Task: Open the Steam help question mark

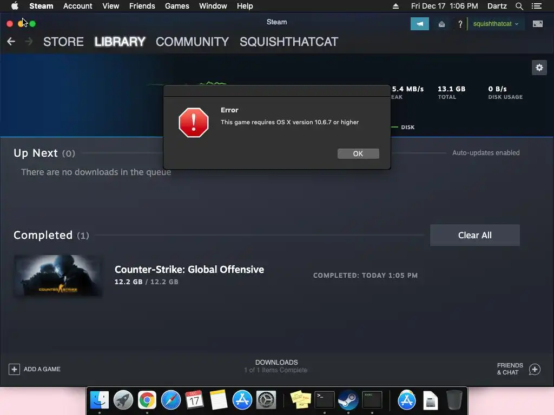Action: coord(460,24)
